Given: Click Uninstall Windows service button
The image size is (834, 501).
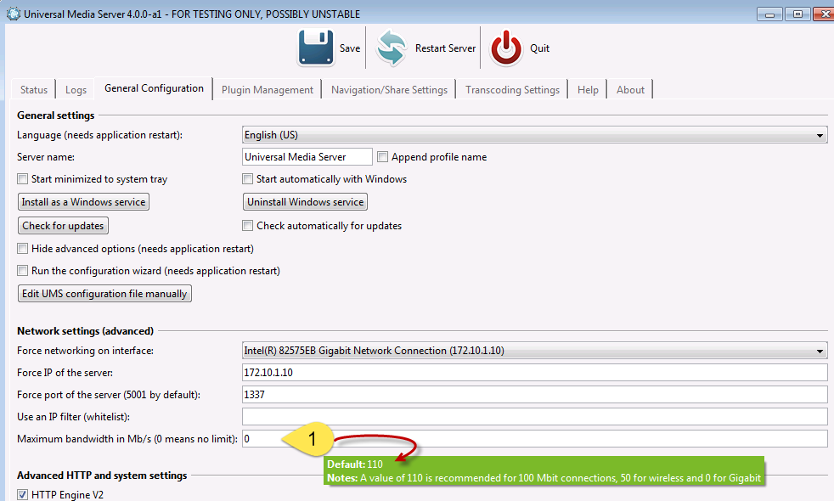Looking at the screenshot, I should 305,202.
